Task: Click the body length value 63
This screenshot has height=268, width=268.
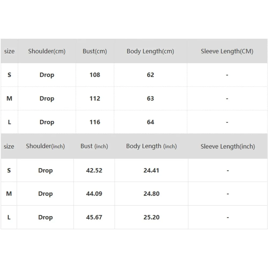Action: point(150,98)
